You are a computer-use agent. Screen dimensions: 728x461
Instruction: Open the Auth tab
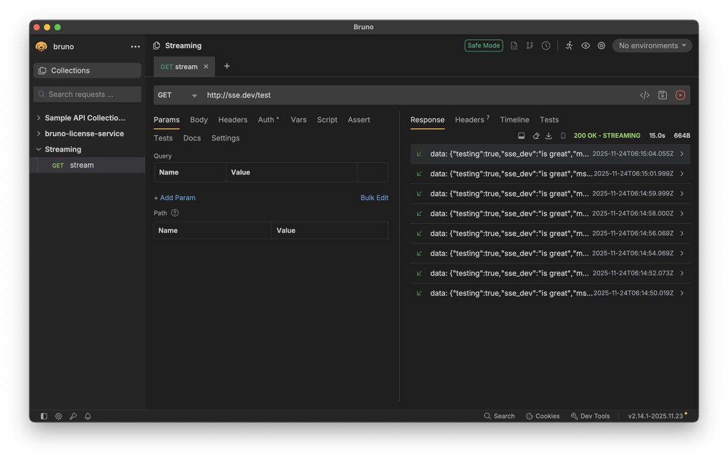coord(268,120)
